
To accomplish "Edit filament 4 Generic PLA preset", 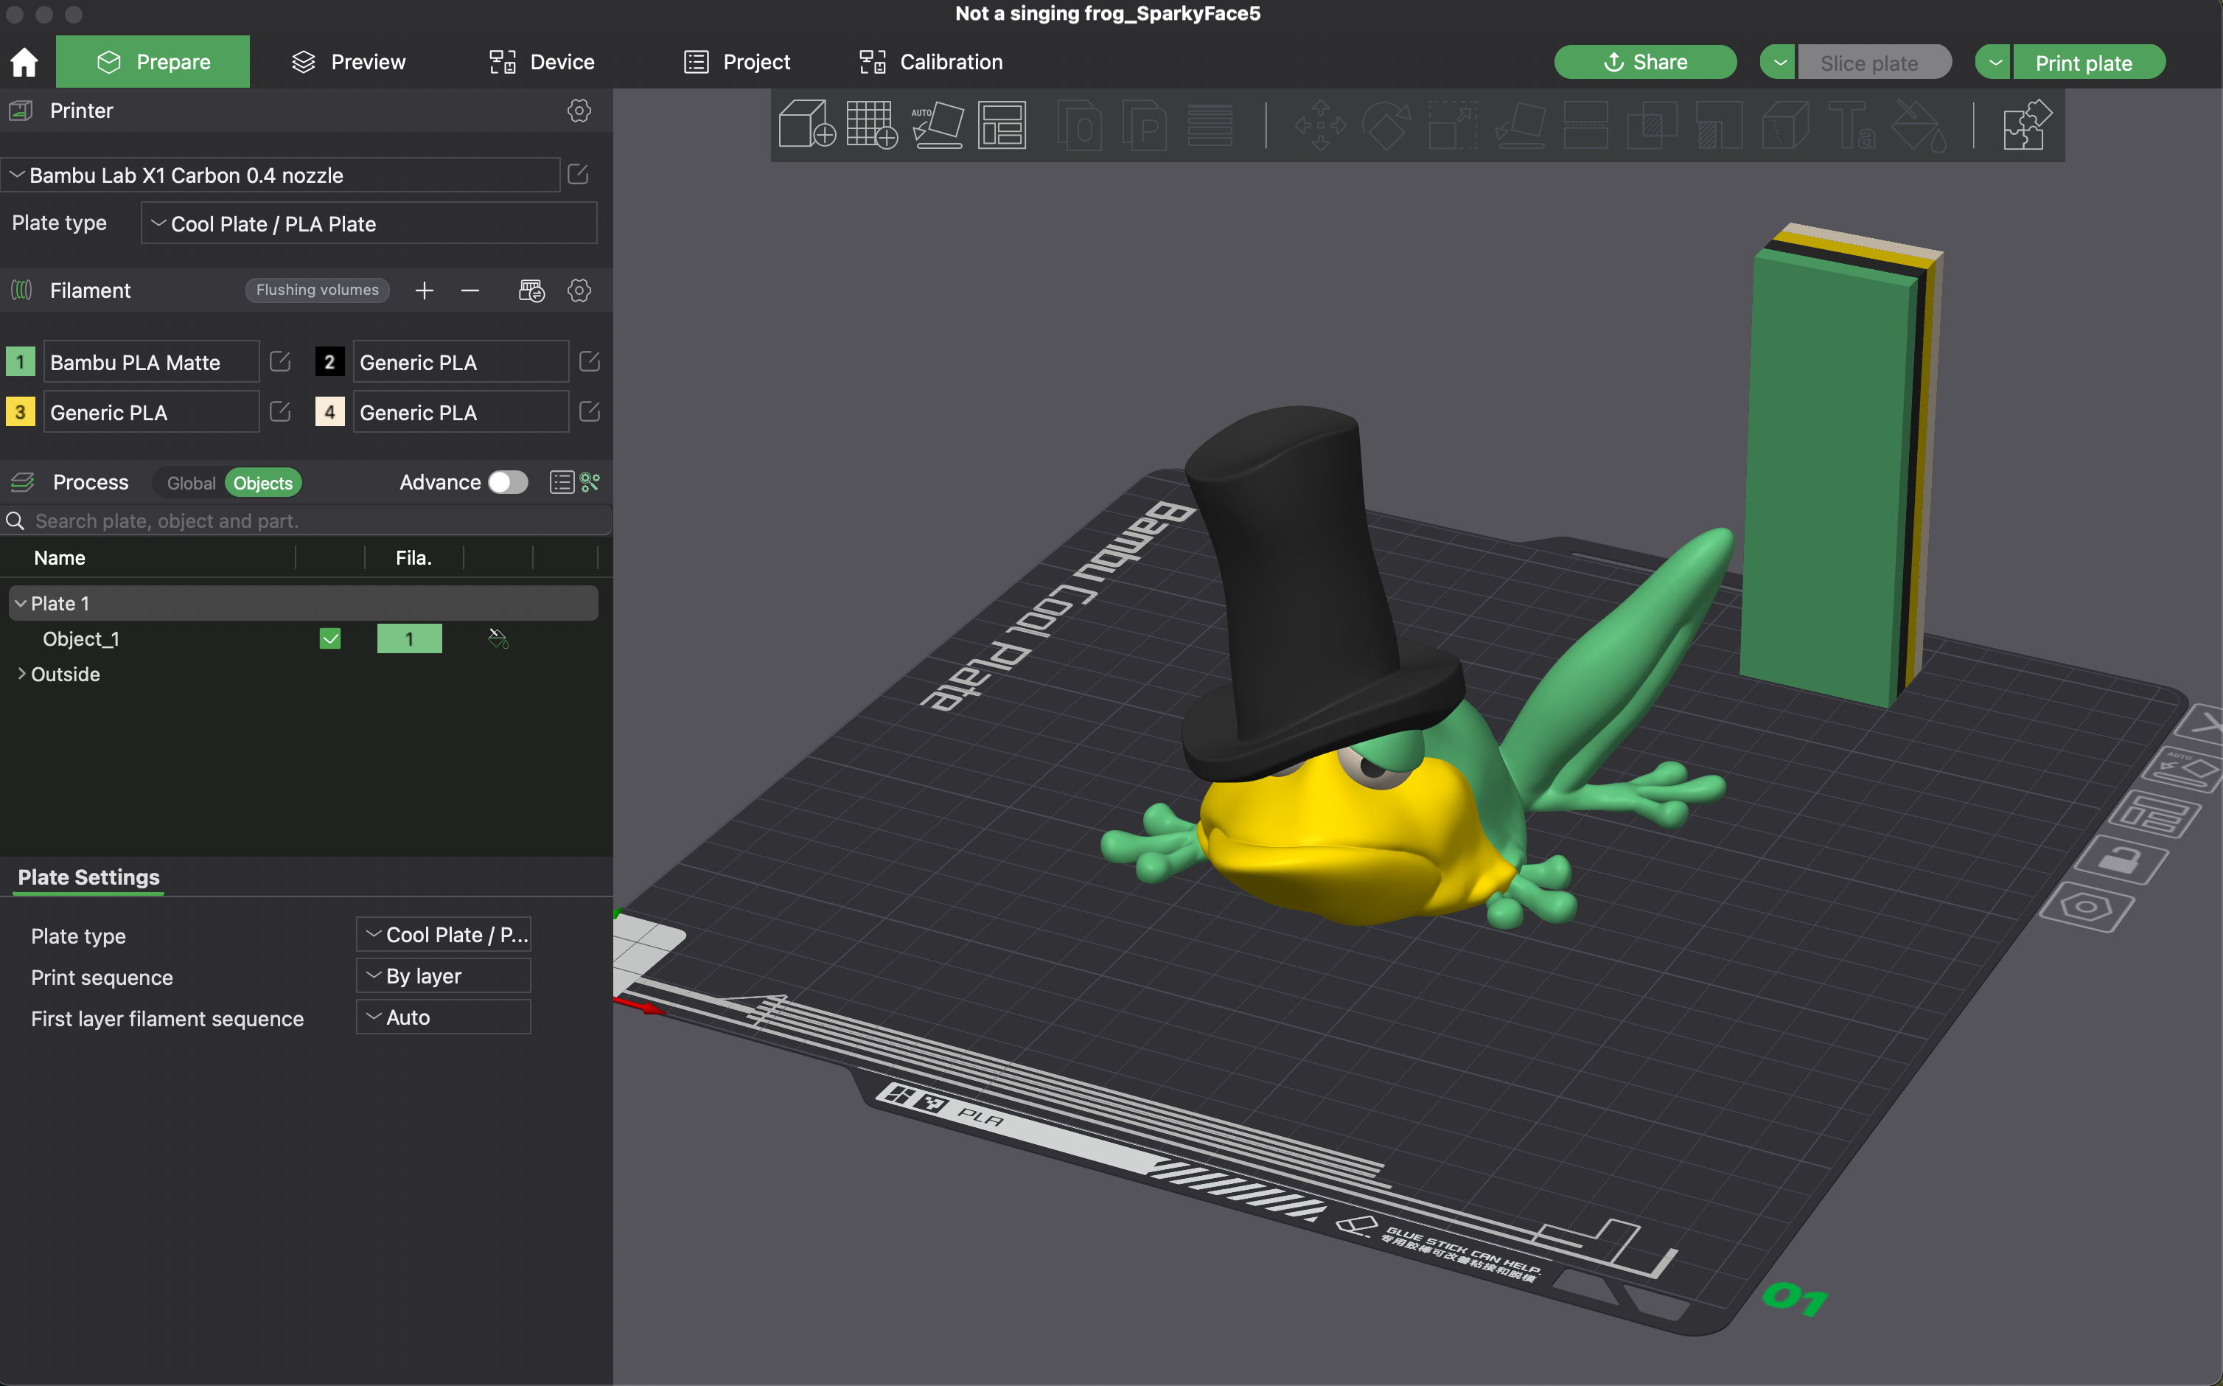I will click(590, 411).
